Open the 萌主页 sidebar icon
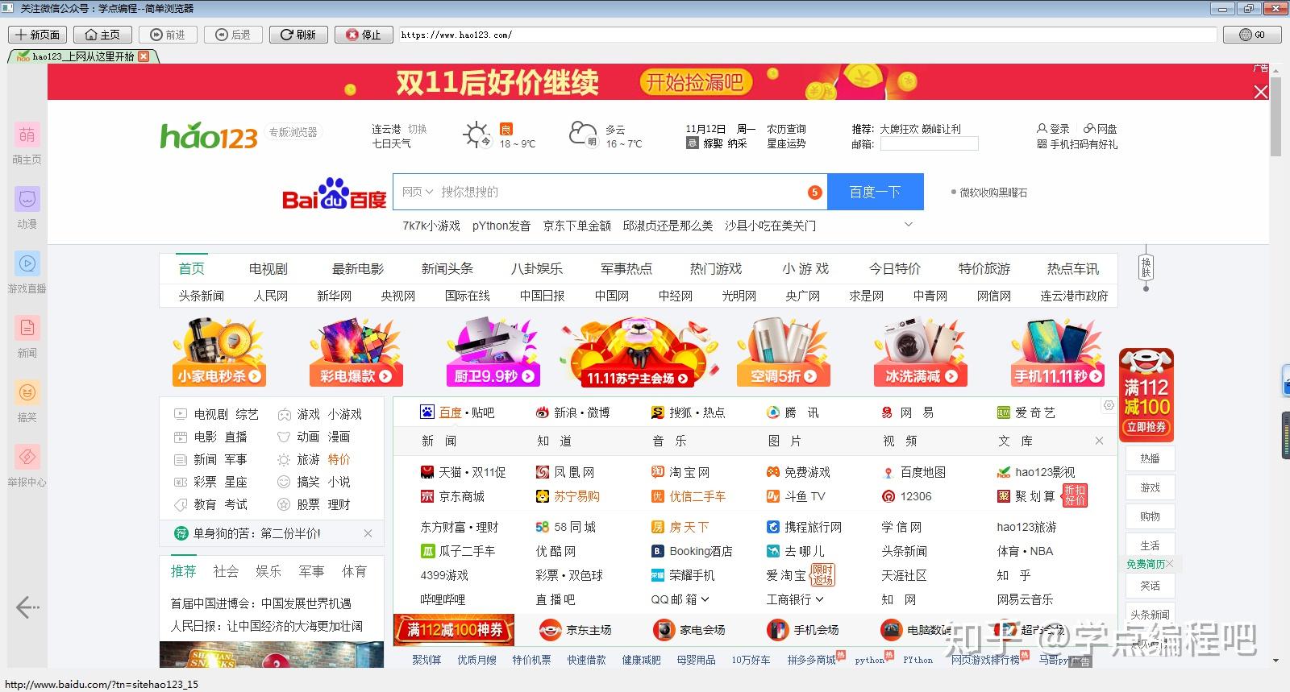This screenshot has width=1290, height=692. (x=27, y=135)
